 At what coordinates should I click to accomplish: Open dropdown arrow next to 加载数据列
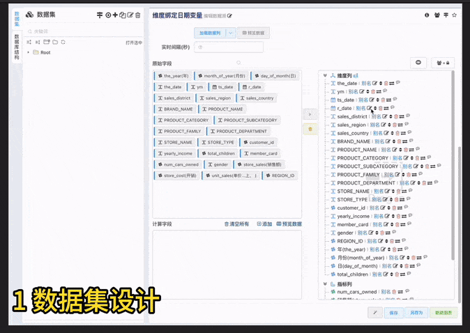point(231,33)
